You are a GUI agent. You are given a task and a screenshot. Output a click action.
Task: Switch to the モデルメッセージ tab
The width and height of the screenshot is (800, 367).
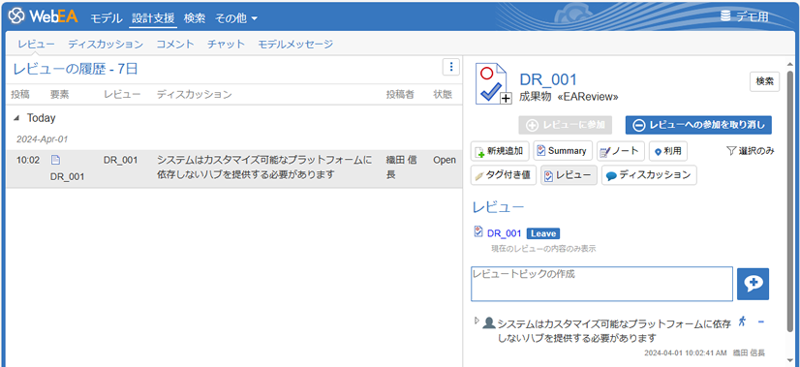coord(295,45)
